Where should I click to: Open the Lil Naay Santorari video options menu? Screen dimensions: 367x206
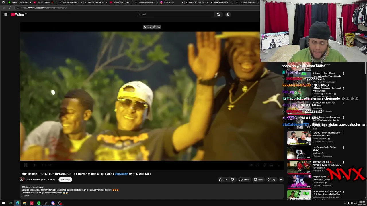(x=343, y=88)
